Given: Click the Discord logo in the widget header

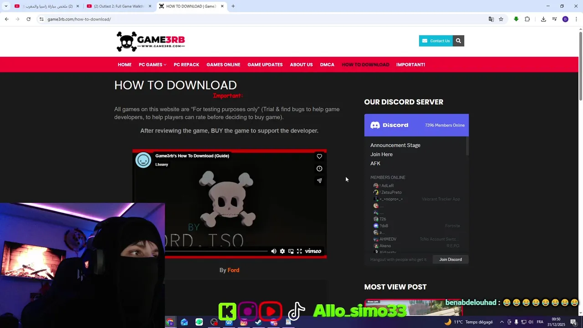Looking at the screenshot, I should point(389,125).
